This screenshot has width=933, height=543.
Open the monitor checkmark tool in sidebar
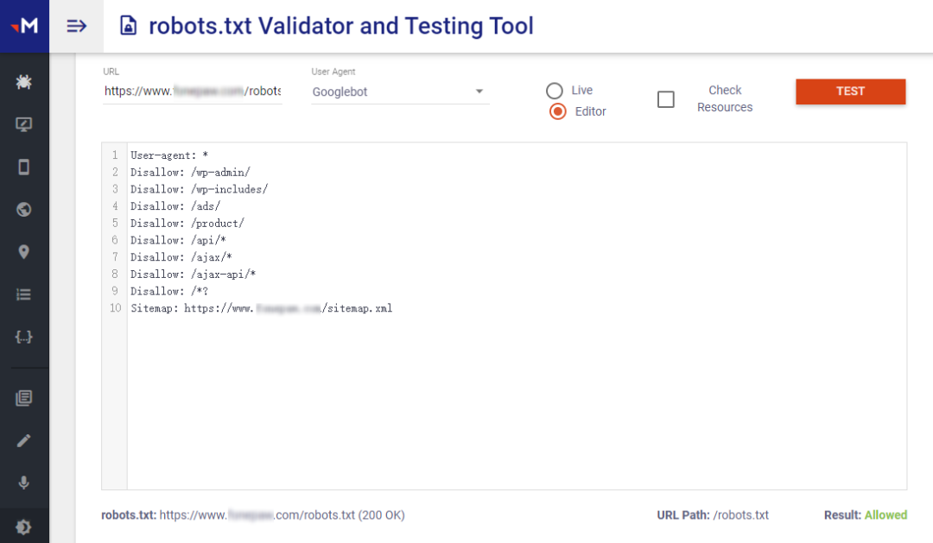pos(24,124)
